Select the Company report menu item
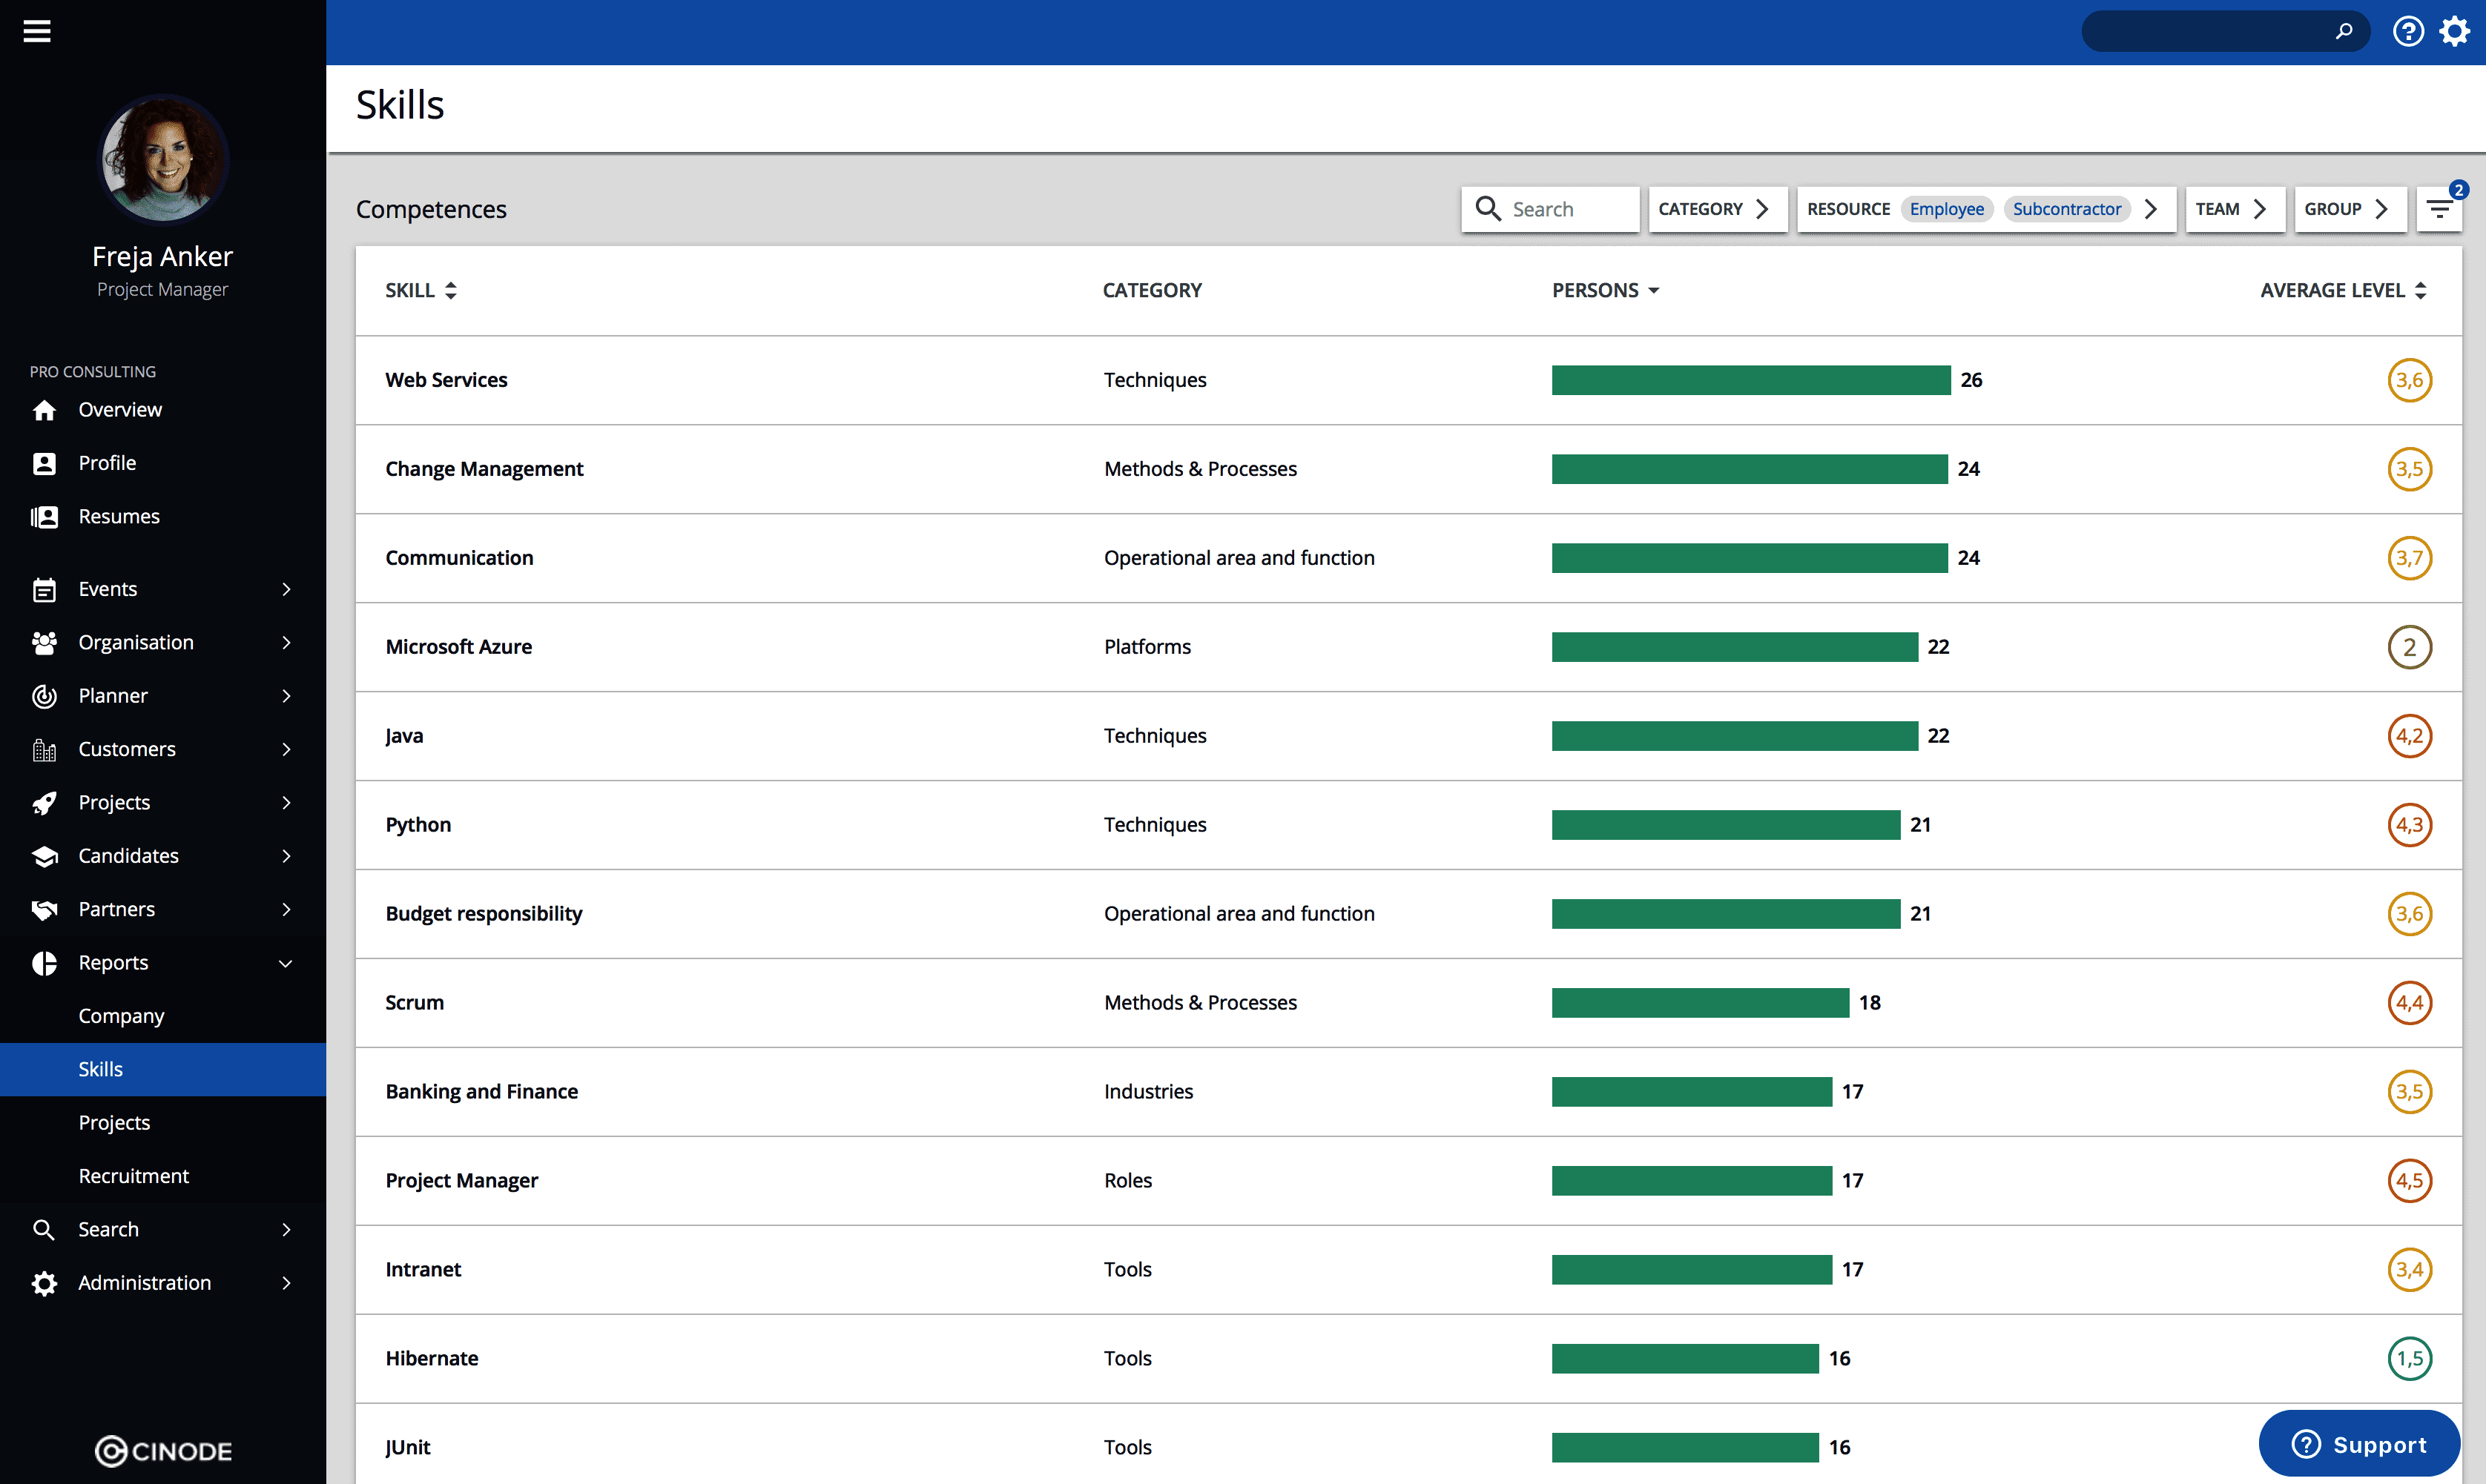This screenshot has height=1484, width=2486. click(121, 1016)
